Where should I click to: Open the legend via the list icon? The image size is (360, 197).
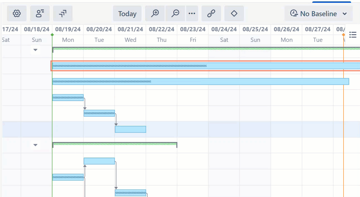click(353, 35)
